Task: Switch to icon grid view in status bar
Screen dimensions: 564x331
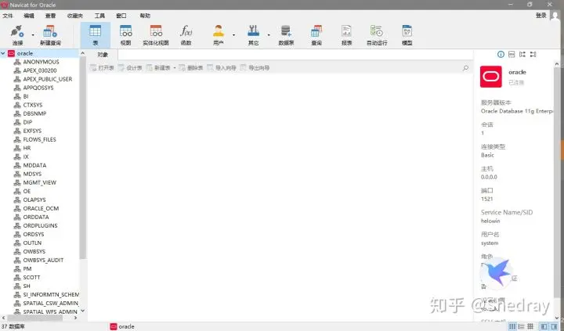Action: pos(512,326)
